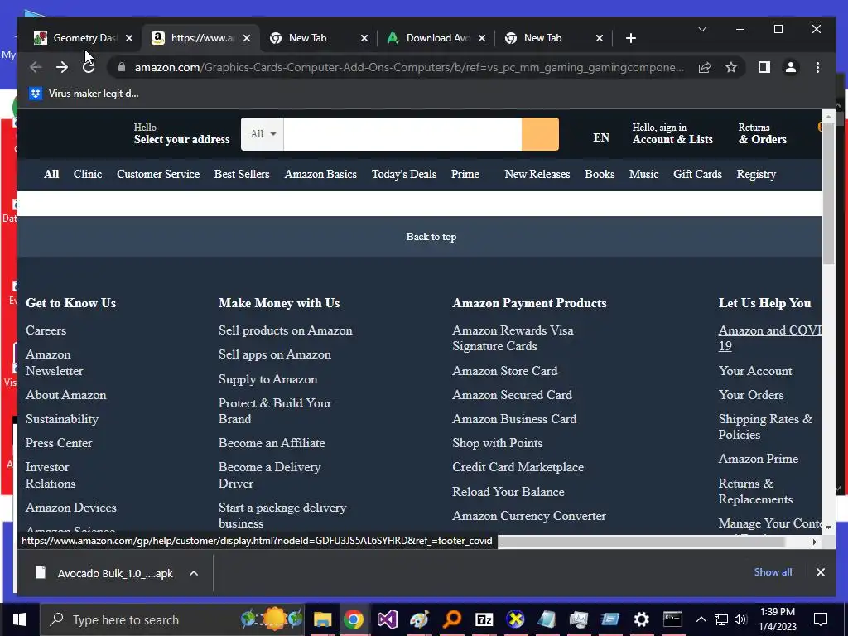Open a new tab with plus button
The width and height of the screenshot is (848, 636).
point(630,38)
